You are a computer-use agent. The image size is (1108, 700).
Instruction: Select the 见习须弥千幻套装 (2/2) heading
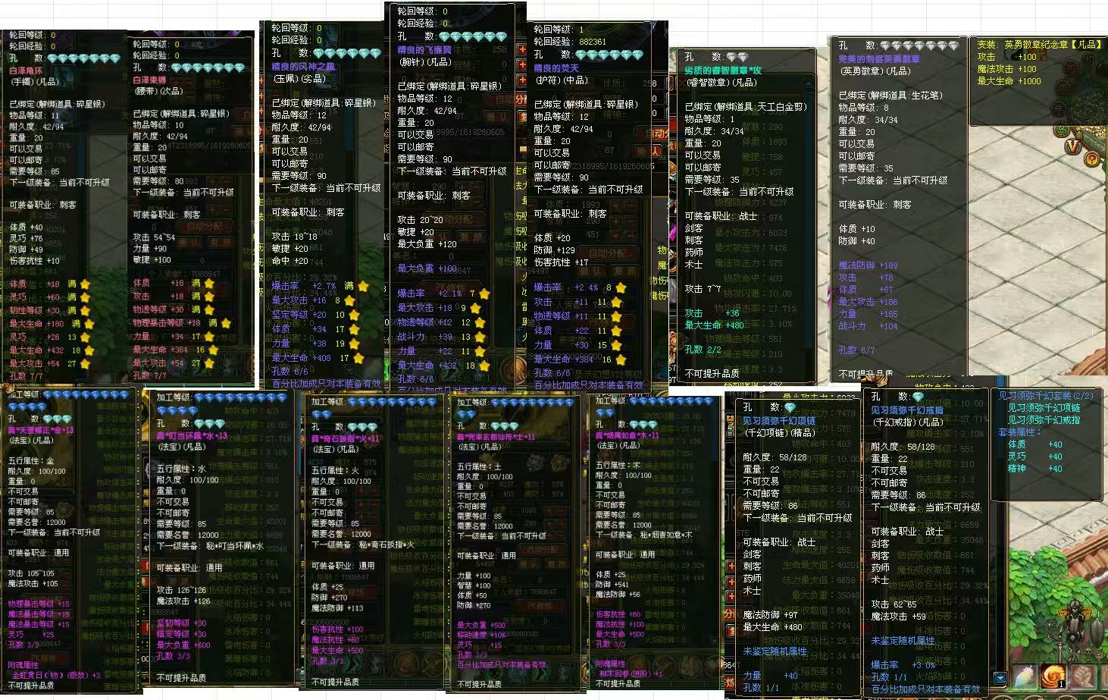(x=1046, y=396)
